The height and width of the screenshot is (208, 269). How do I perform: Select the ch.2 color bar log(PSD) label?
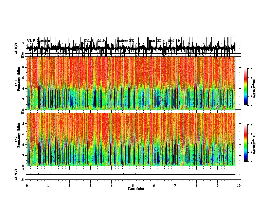254,144
